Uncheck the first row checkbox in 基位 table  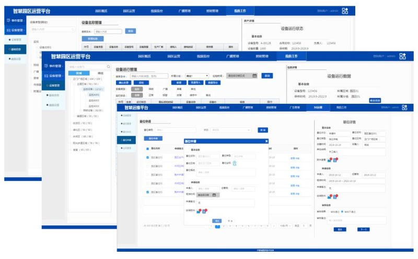click(148, 157)
